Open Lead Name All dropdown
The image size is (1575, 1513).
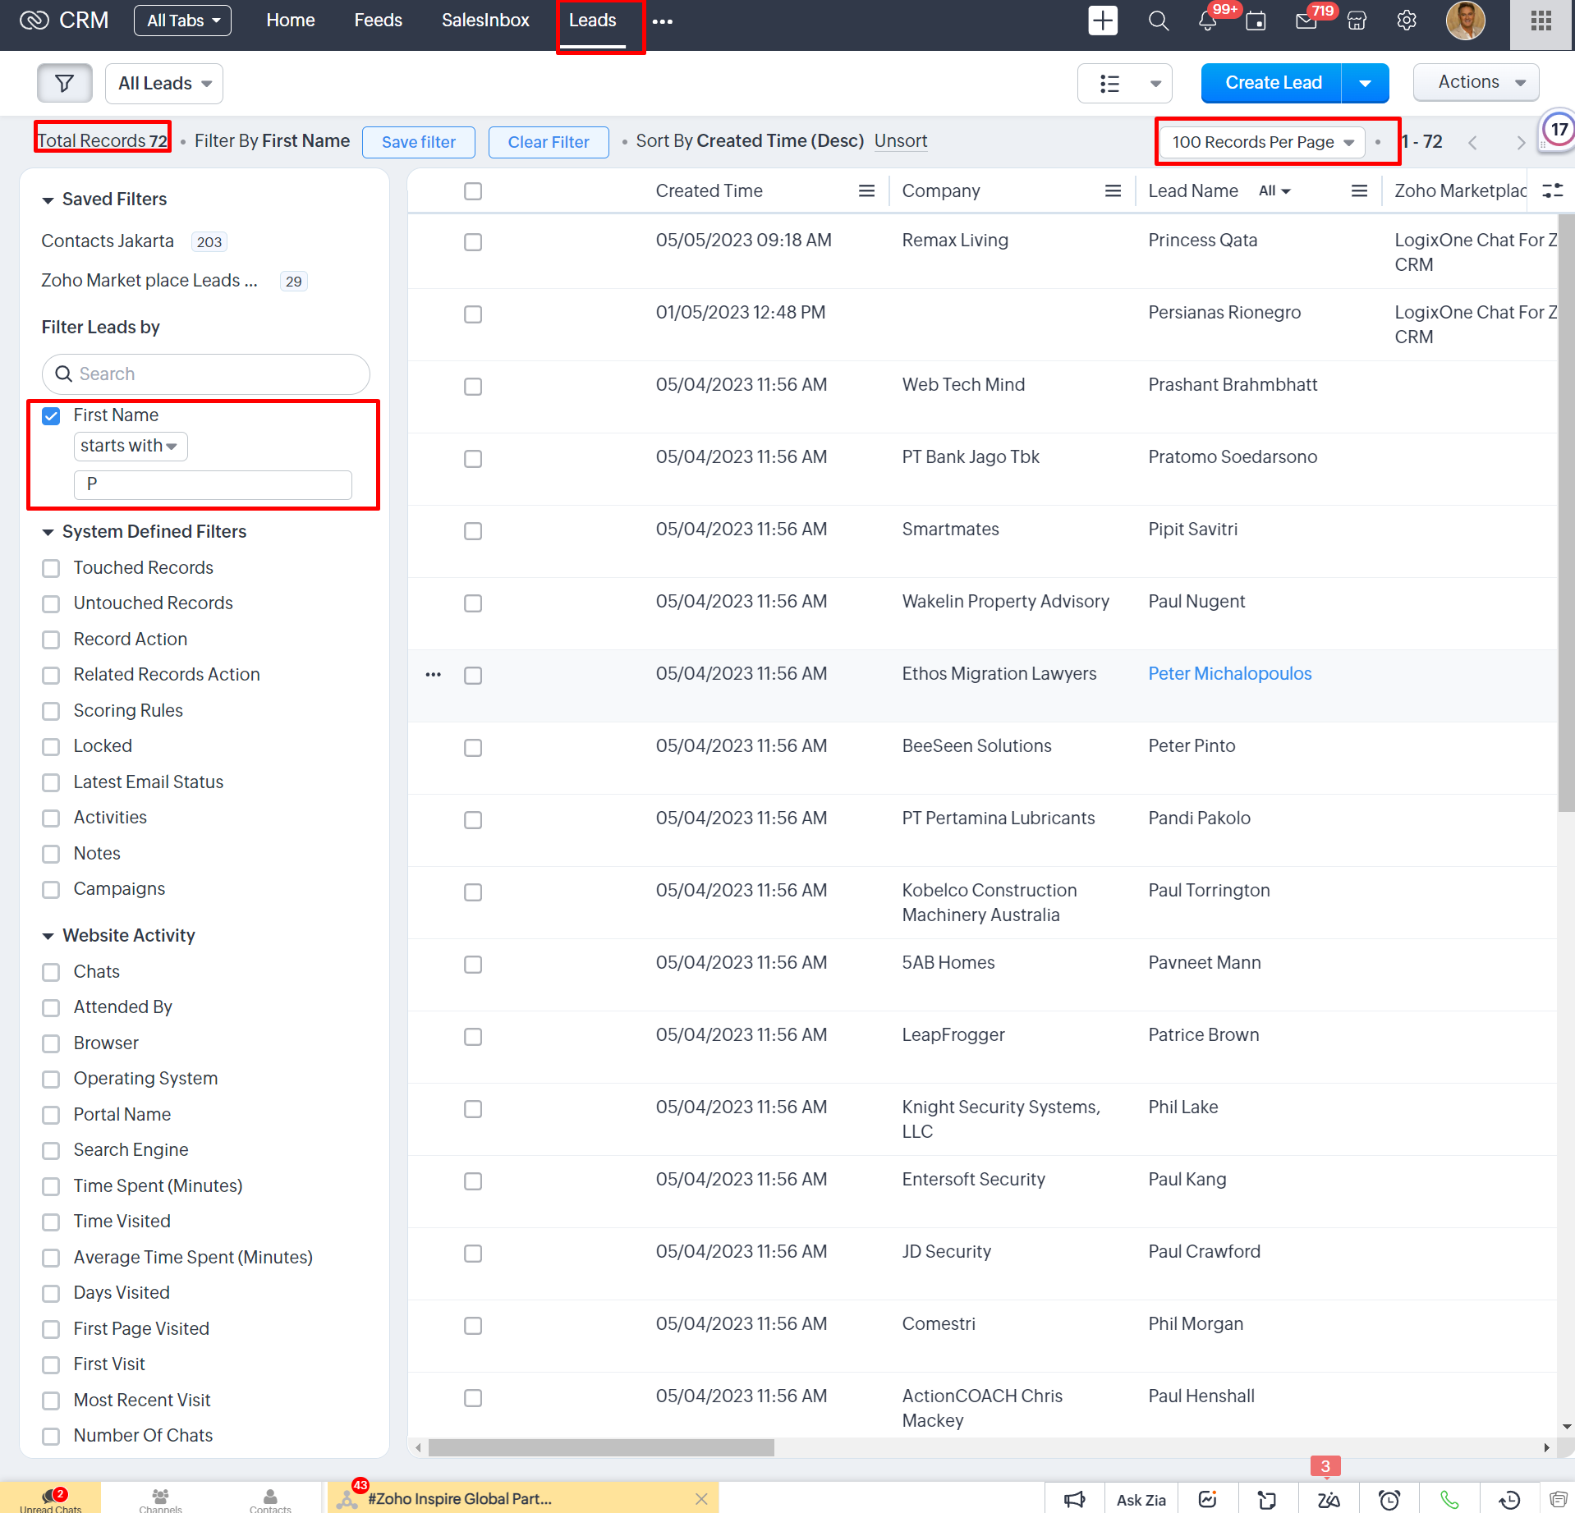click(1274, 191)
